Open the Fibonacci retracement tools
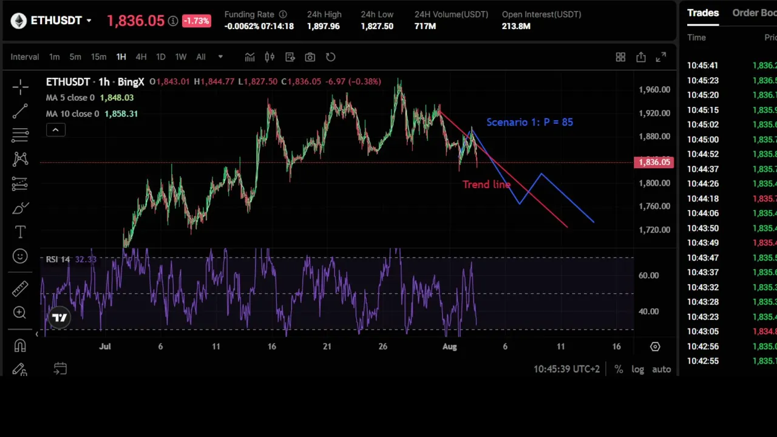Viewport: 777px width, 437px height. click(20, 135)
